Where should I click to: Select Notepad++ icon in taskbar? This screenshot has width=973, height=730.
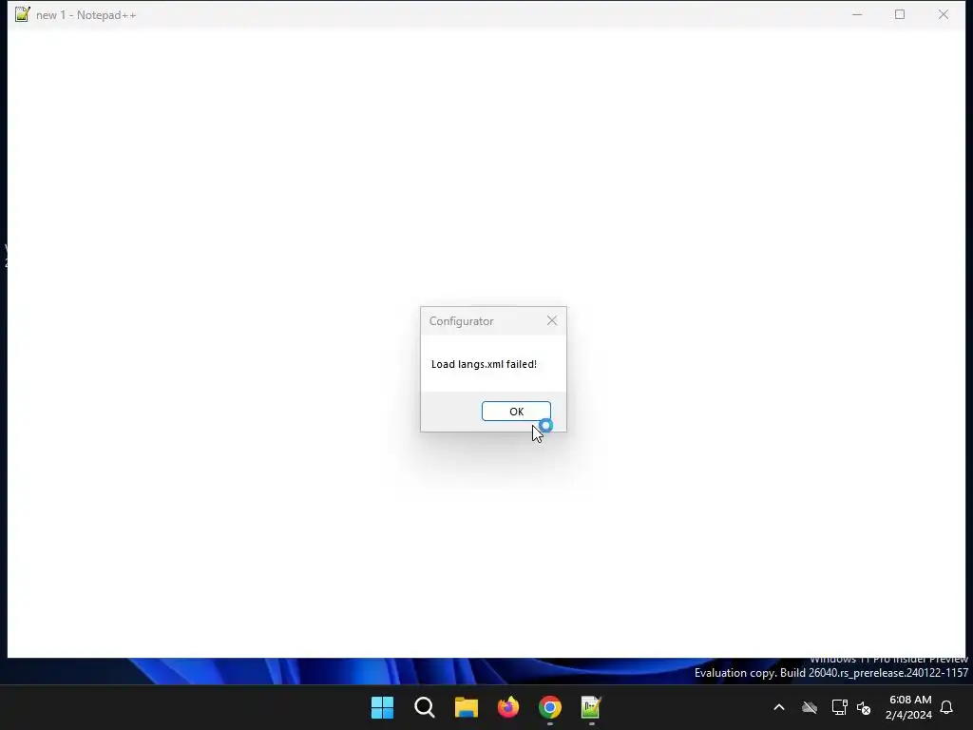[x=591, y=707]
